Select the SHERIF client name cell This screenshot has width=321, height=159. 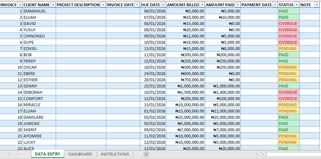coord(39,130)
